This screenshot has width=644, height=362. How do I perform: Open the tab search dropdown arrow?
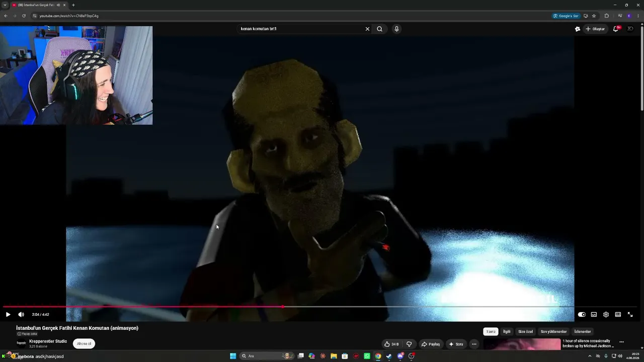(x=5, y=5)
